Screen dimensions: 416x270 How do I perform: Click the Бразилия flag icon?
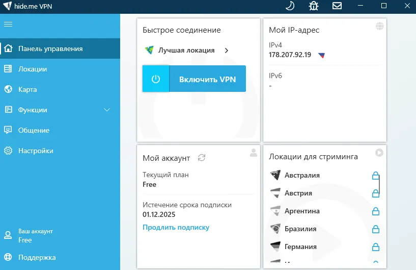pyautogui.click(x=275, y=229)
